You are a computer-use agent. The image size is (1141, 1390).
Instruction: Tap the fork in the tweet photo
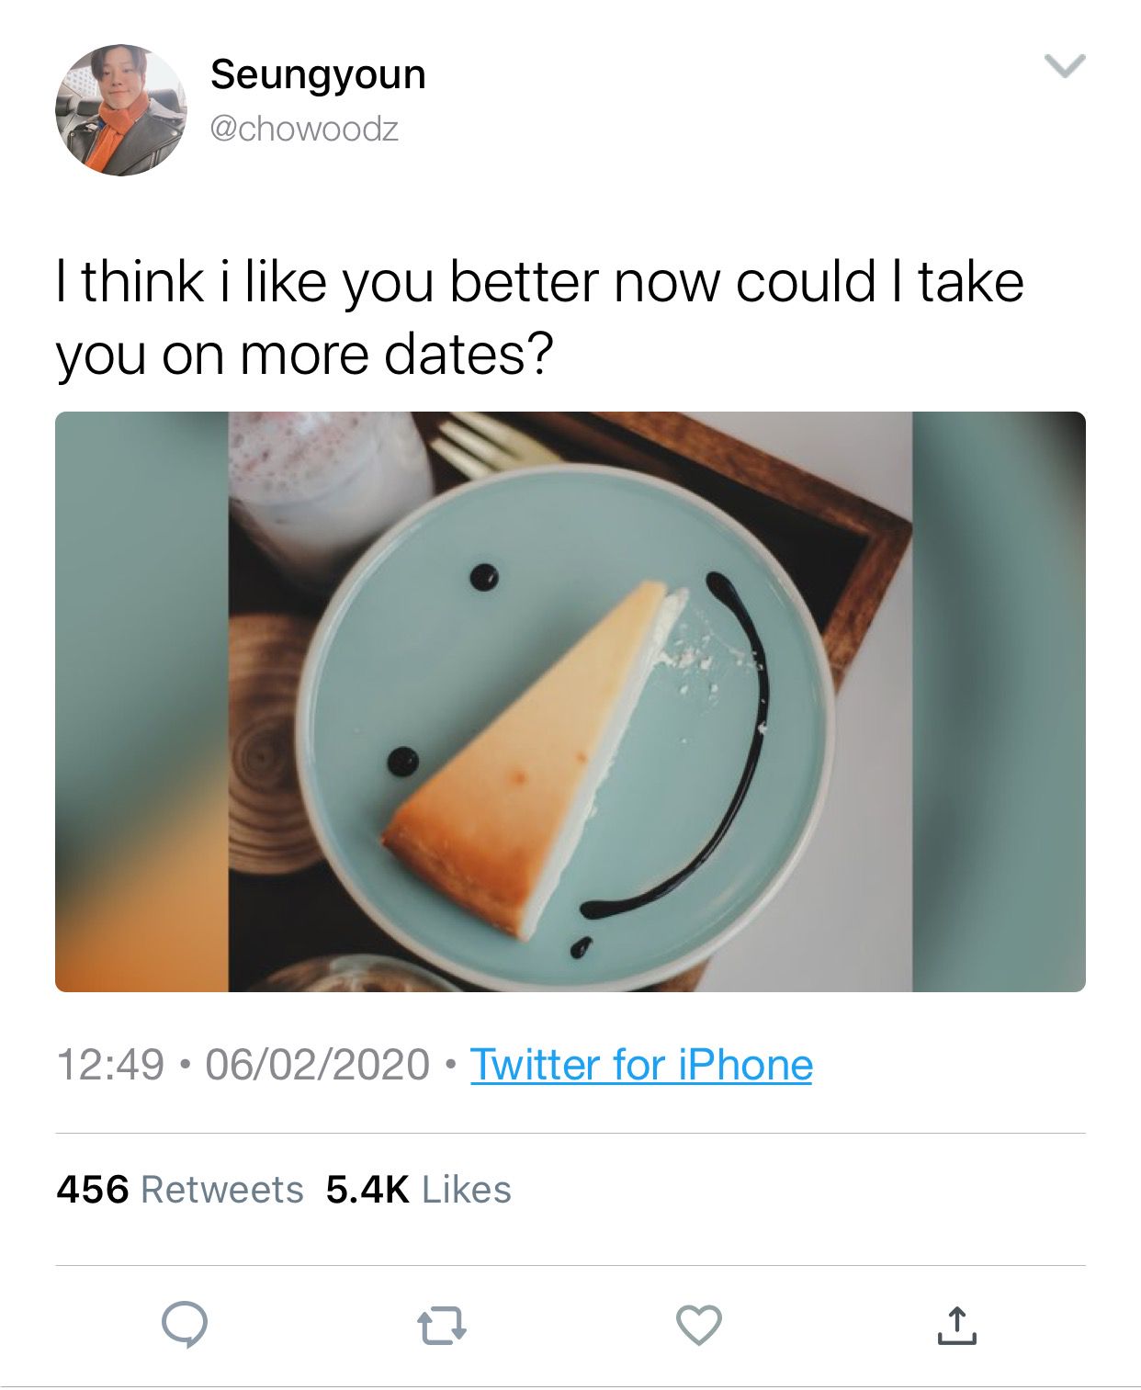coord(487,439)
